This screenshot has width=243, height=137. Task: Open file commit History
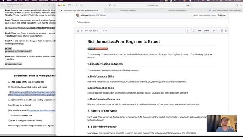pos(222,15)
